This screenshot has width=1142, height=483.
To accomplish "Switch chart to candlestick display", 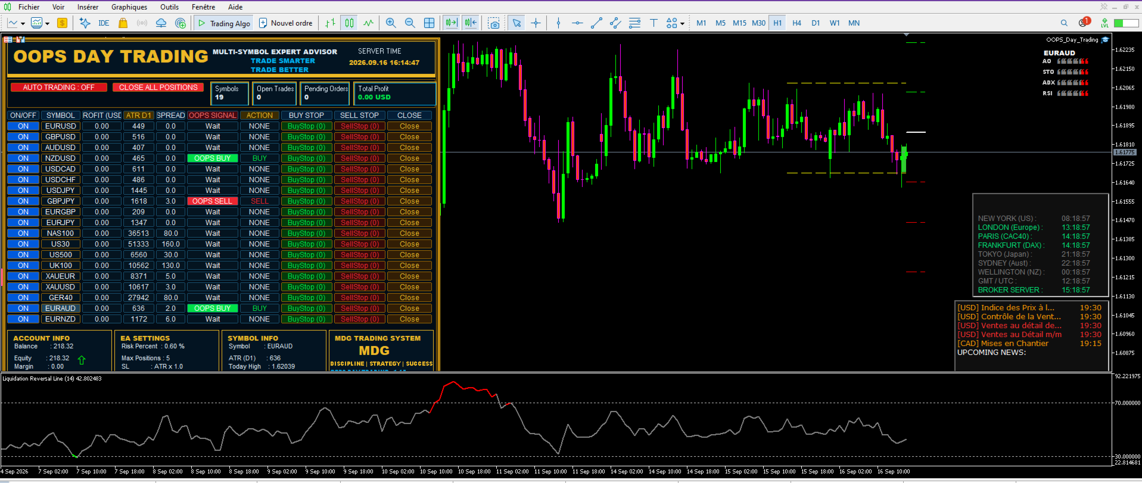I will coord(350,23).
